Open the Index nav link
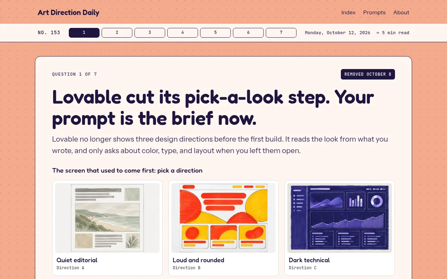447x279 pixels. [x=348, y=13]
